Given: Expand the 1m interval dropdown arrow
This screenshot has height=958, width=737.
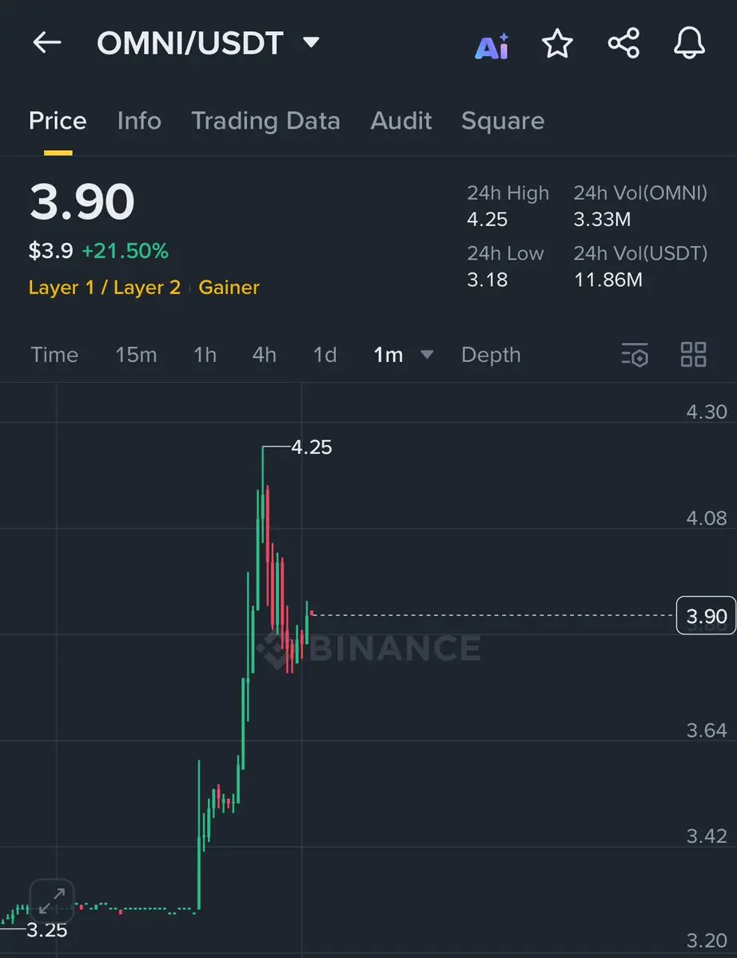Looking at the screenshot, I should pos(427,355).
